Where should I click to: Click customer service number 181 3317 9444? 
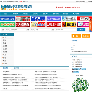[77, 62]
